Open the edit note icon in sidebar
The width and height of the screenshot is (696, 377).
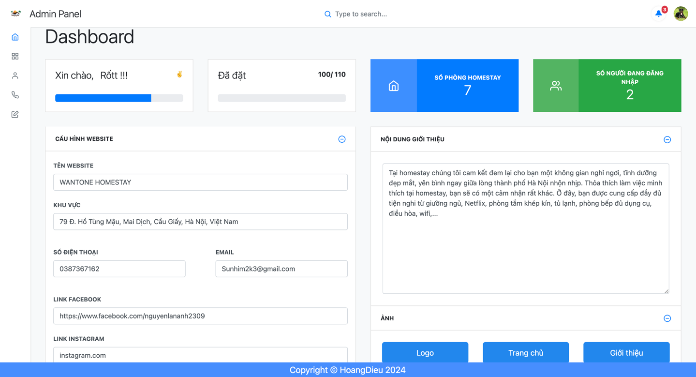point(15,115)
